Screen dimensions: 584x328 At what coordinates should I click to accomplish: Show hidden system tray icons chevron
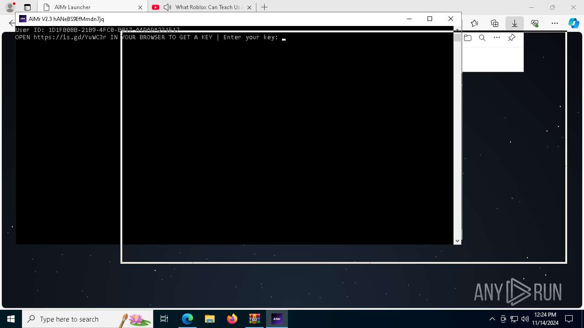(x=492, y=319)
